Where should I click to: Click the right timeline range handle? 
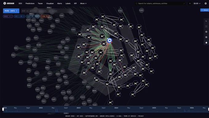pyautogui.click(x=208, y=109)
